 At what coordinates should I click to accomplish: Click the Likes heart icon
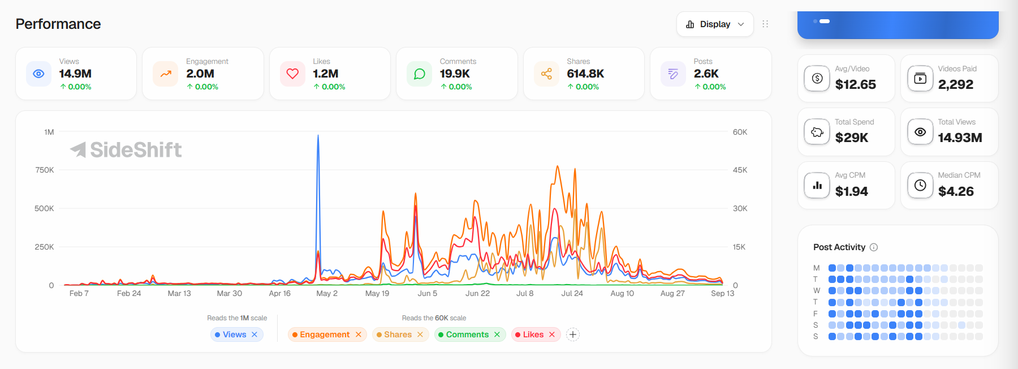292,74
